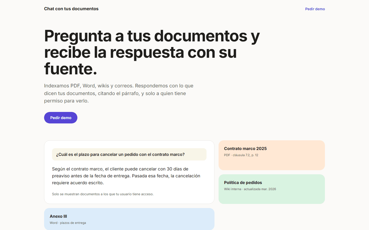The image size is (369, 230).
Task: Click the headline 'Pregunta a tus documentos'
Action: 152,52
